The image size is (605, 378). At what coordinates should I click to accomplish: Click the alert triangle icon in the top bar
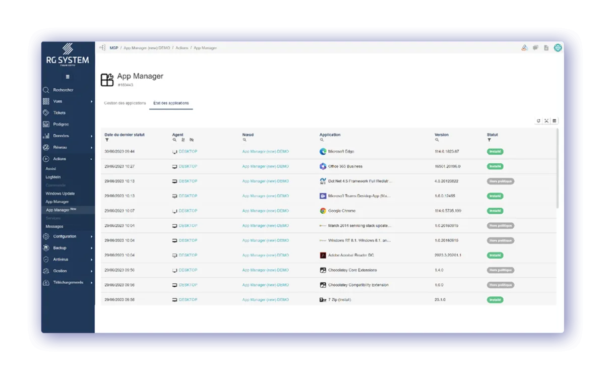pyautogui.click(x=524, y=48)
